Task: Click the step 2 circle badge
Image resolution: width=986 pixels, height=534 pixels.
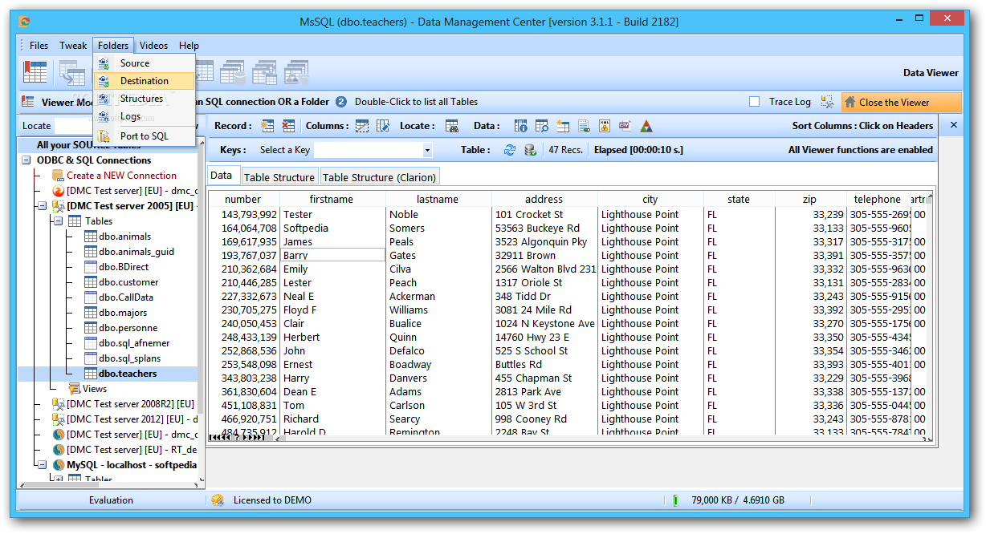Action: click(x=340, y=102)
